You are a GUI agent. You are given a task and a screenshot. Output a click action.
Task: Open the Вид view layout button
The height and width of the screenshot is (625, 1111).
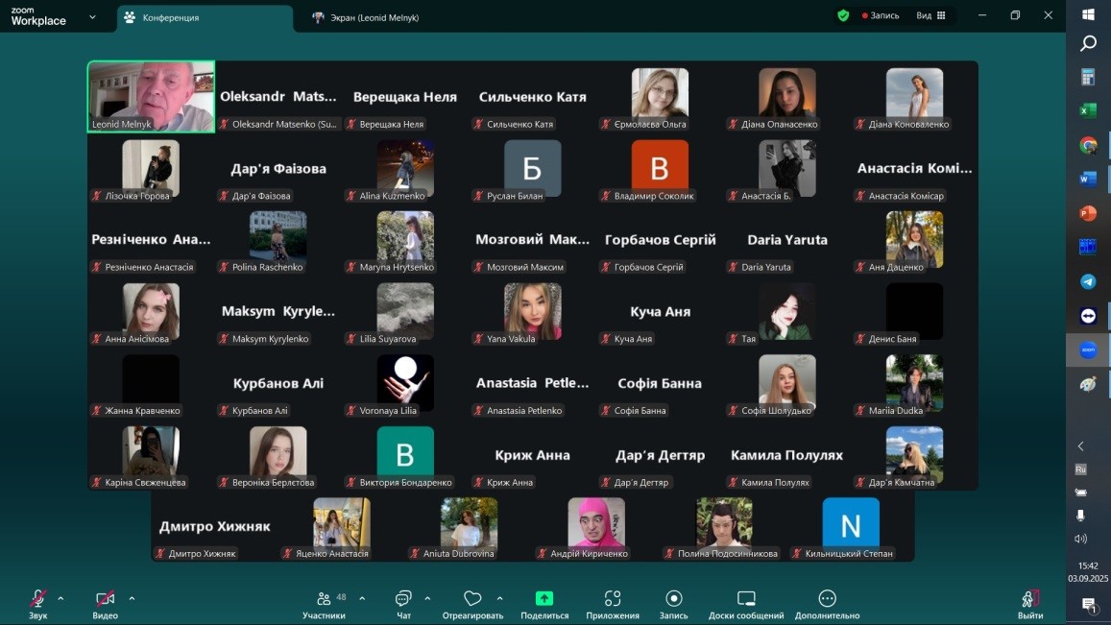click(930, 15)
